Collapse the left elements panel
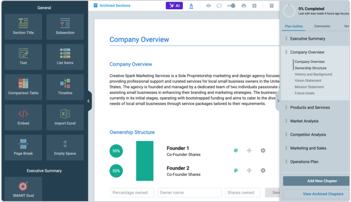Image resolution: width=351 pixels, height=202 pixels. click(x=88, y=101)
